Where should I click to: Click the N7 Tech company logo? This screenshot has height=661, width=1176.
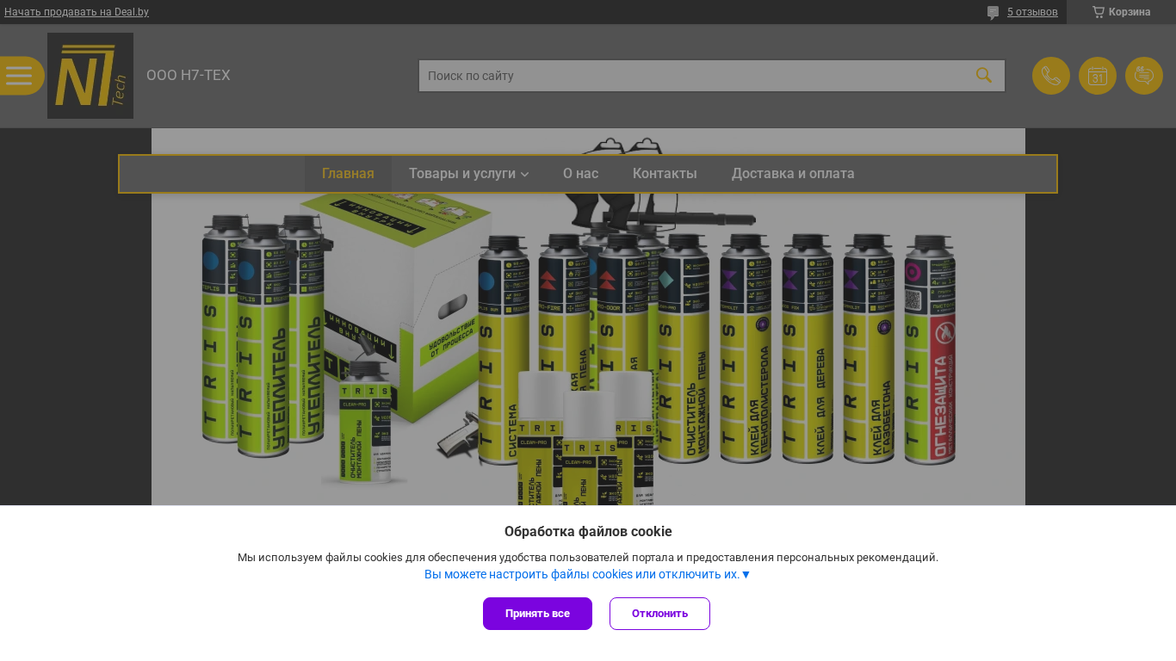pos(90,76)
